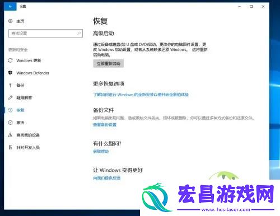Click the magnifier icon in search box
This screenshot has width=280, height=216.
click(79, 34)
